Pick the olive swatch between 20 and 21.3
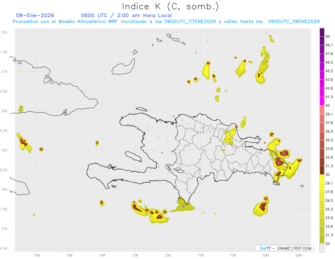The width and height of the screenshot is (335, 259). point(322,239)
